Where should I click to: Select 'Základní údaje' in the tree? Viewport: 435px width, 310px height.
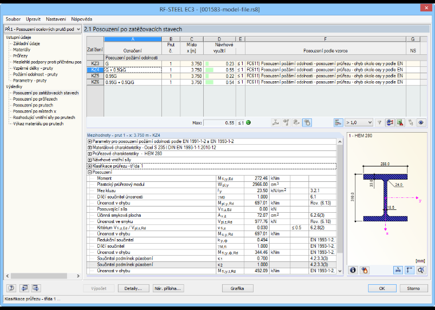(x=26, y=43)
